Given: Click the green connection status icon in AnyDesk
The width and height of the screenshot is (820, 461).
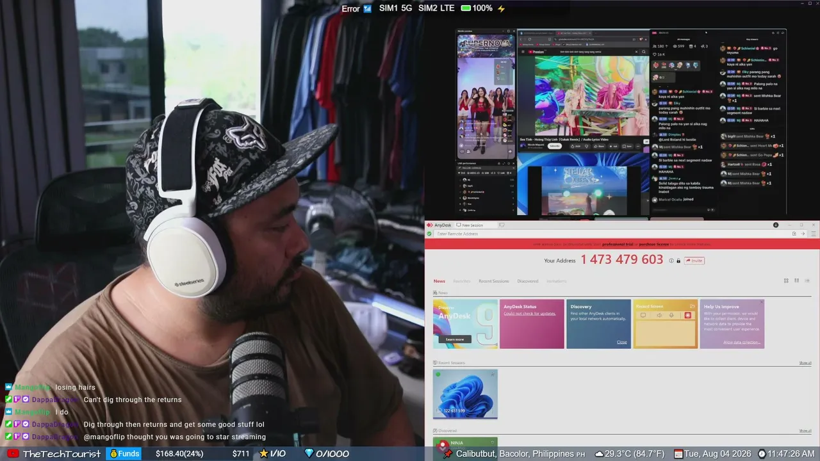Looking at the screenshot, I should click(429, 234).
